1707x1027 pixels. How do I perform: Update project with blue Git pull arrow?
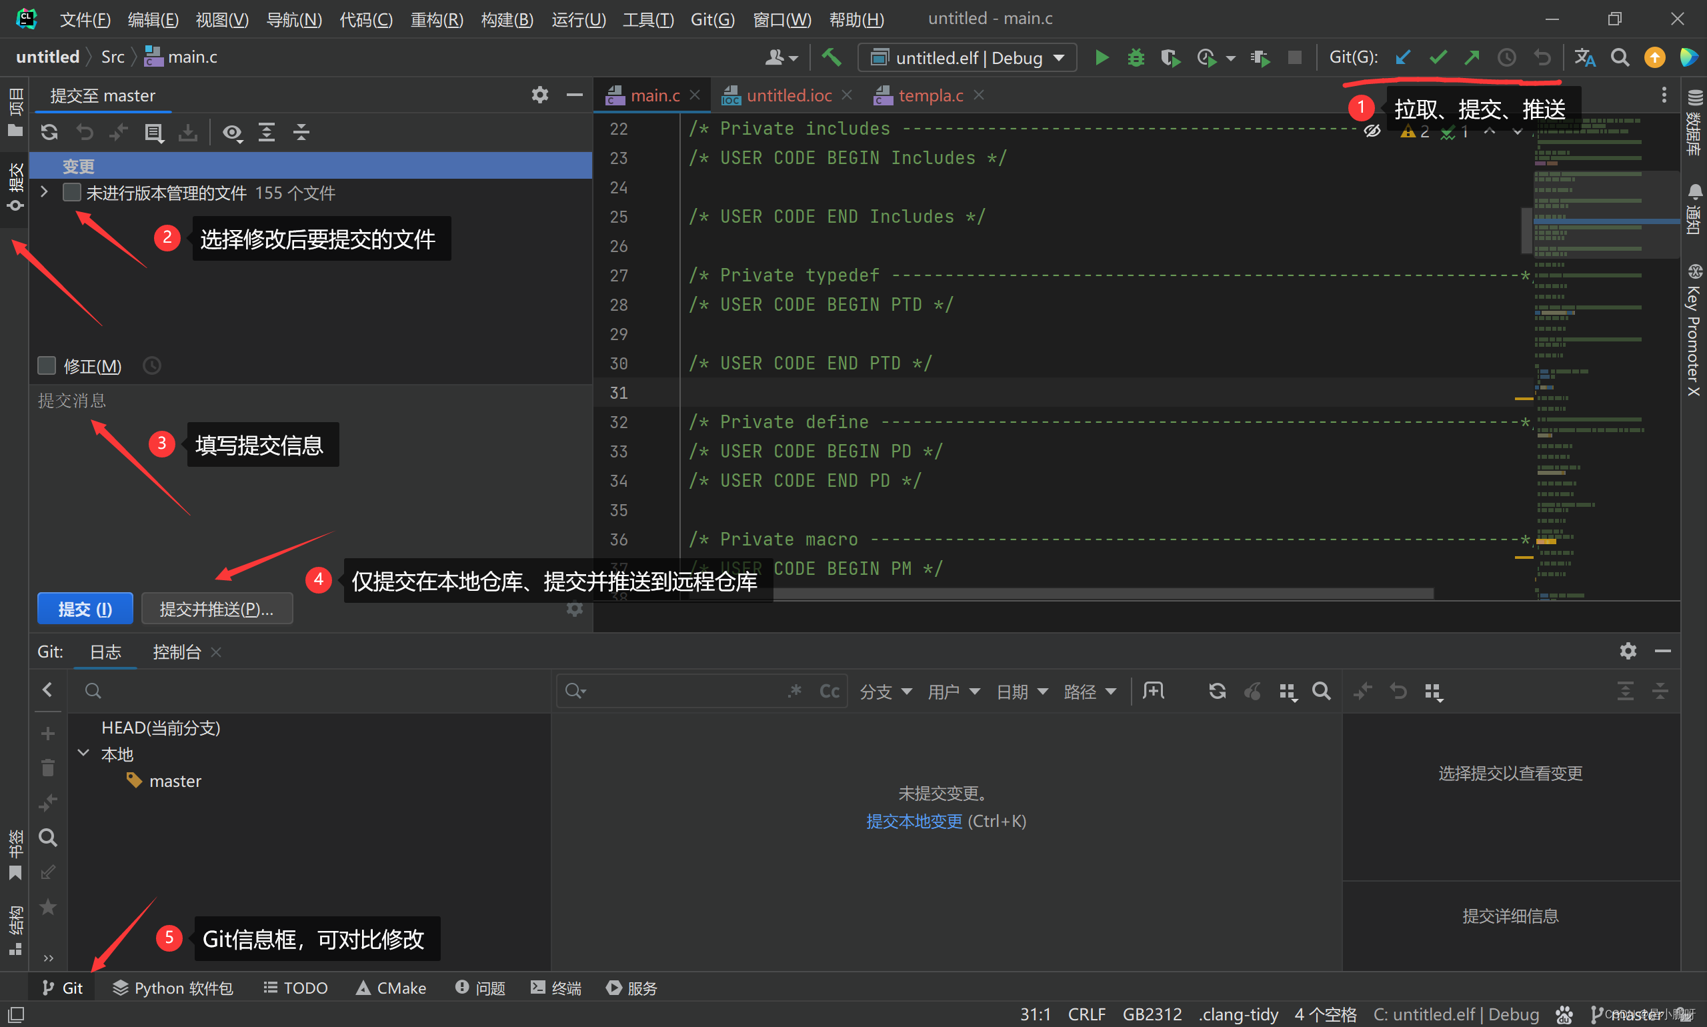pyautogui.click(x=1402, y=57)
